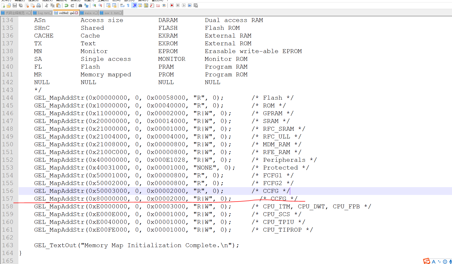The height and width of the screenshot is (264, 452).
Task: Switch to the log.txt tab
Action: pyautogui.click(x=42, y=13)
